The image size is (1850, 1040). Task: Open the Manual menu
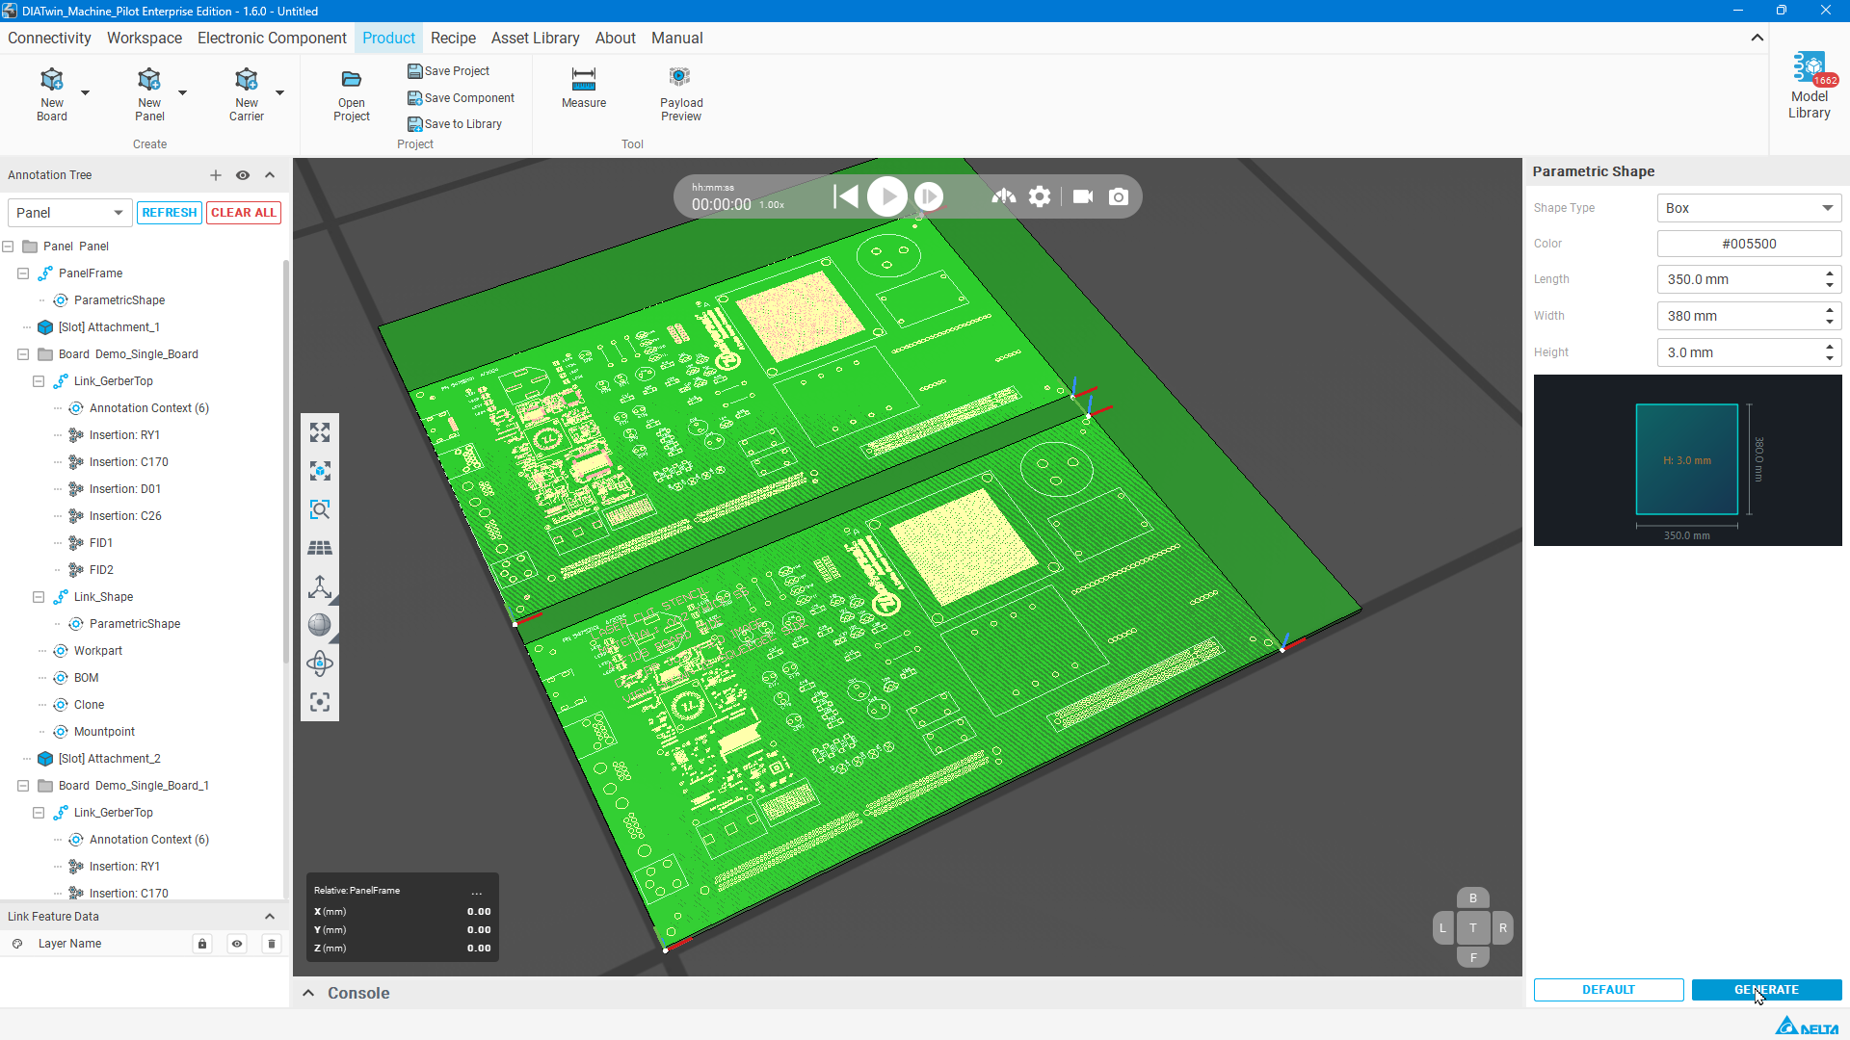[676, 38]
